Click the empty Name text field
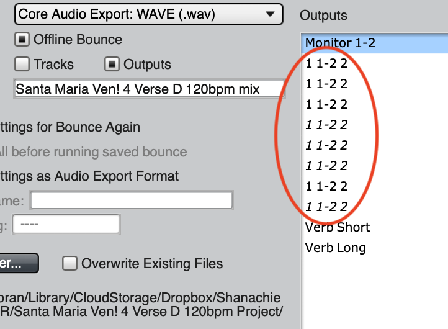The height and width of the screenshot is (329, 448). pyautogui.click(x=132, y=201)
